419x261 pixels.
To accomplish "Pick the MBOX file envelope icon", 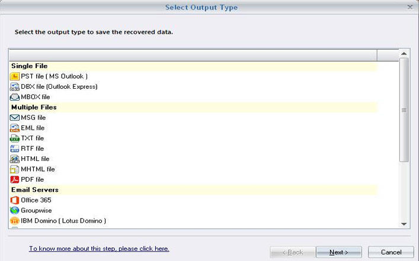I will (x=14, y=97).
